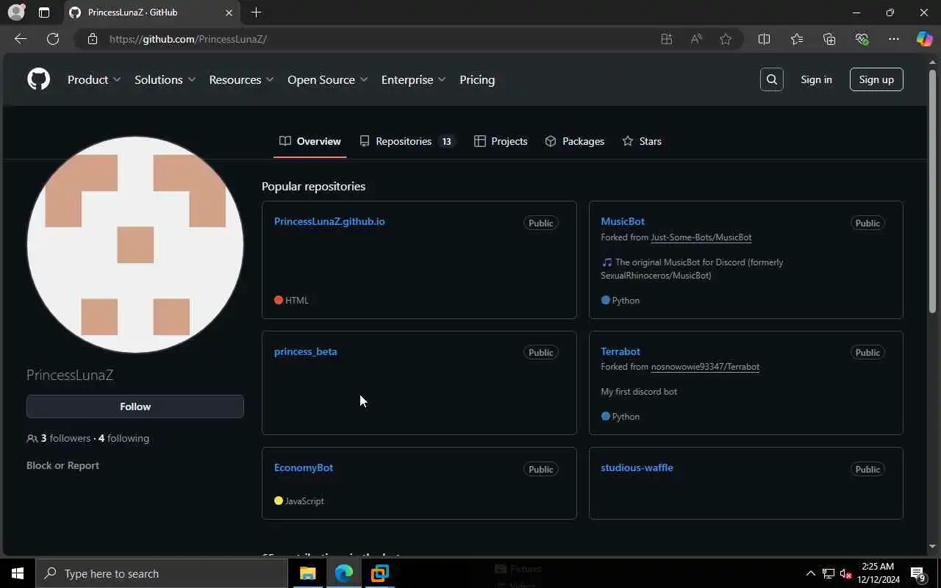Screen dimensions: 941x588
Task: Open the MusicBot repository
Action: pyautogui.click(x=623, y=221)
